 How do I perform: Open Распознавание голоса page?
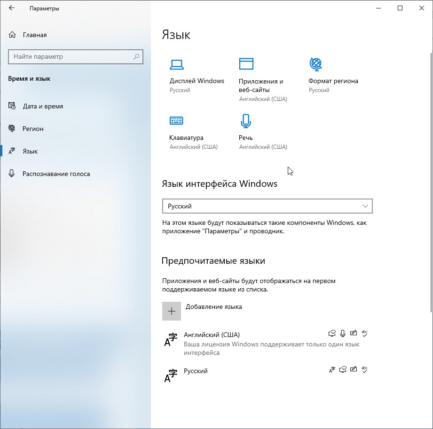(56, 174)
